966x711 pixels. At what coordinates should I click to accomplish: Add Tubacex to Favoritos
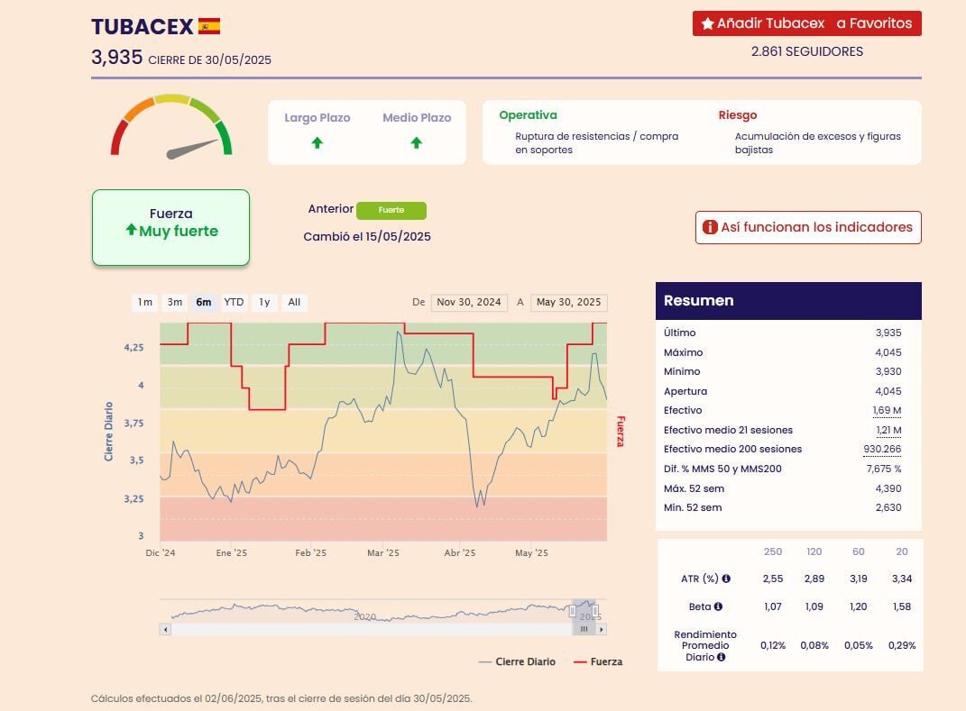pos(806,23)
